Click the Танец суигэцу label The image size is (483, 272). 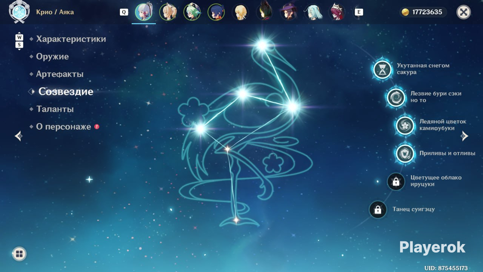click(414, 209)
